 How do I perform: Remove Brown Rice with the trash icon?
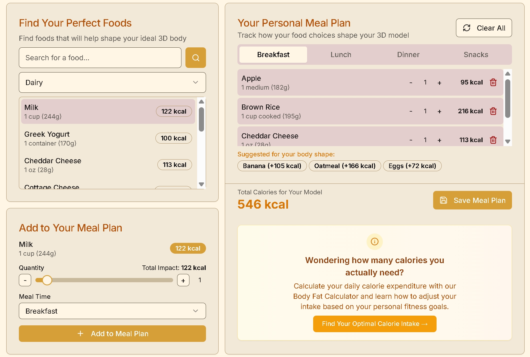[493, 111]
